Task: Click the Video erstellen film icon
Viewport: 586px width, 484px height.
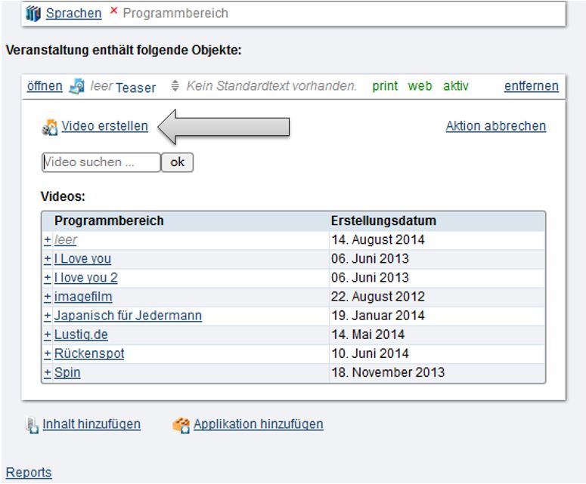Action: click(50, 128)
